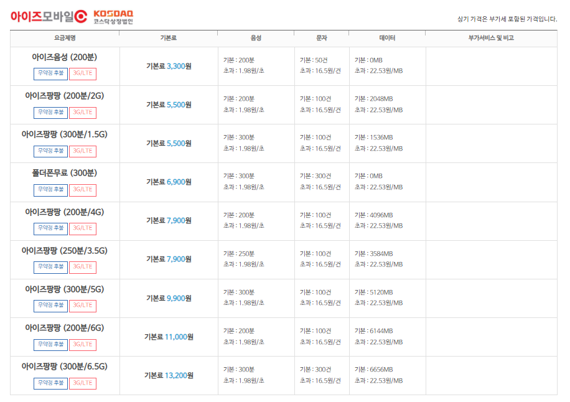570x402 pixels.
Task: Open the 아이즈팡팡 (200분/4G) plan
Action: point(64,212)
